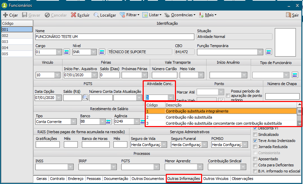Open the Outras Informações tab
This screenshot has height=184, width=303.
[x=183, y=179]
